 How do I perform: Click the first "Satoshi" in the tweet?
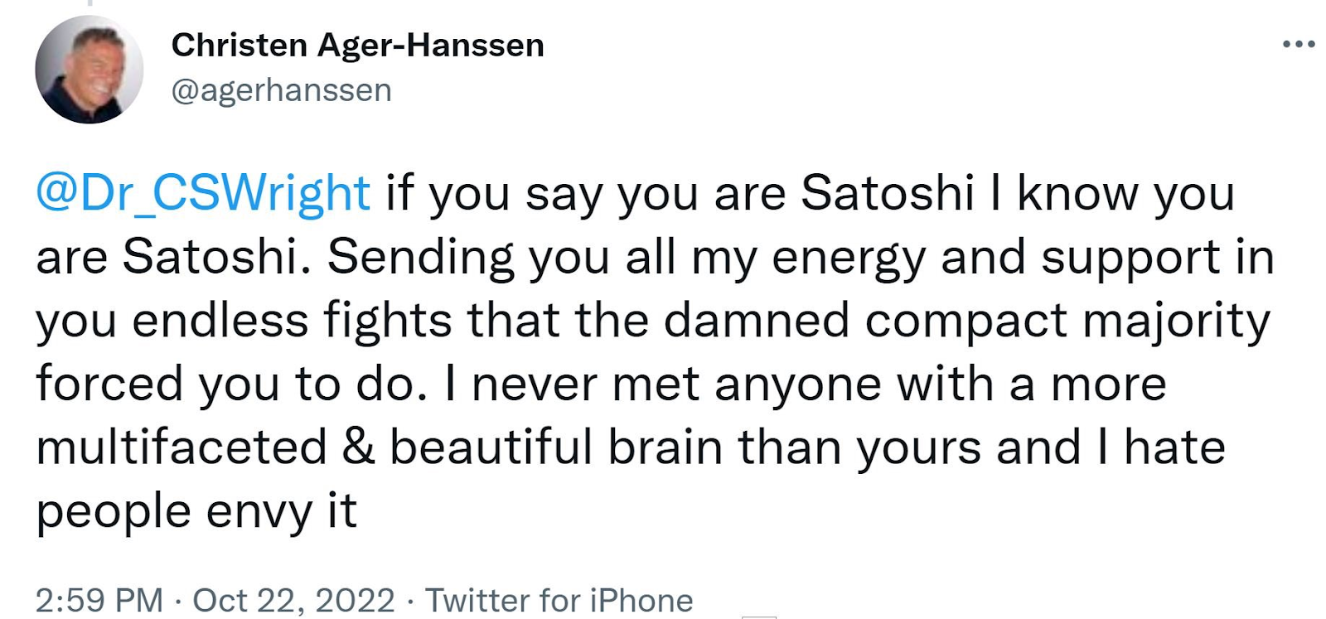click(x=887, y=194)
